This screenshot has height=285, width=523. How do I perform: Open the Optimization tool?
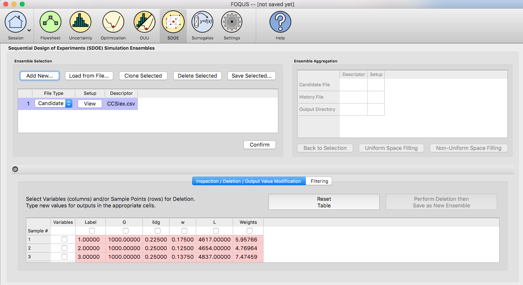pos(113,23)
